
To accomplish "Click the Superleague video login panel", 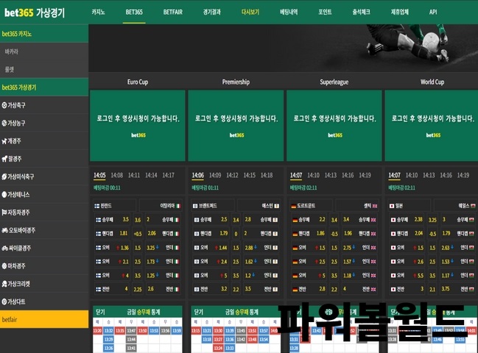I will pyautogui.click(x=334, y=125).
